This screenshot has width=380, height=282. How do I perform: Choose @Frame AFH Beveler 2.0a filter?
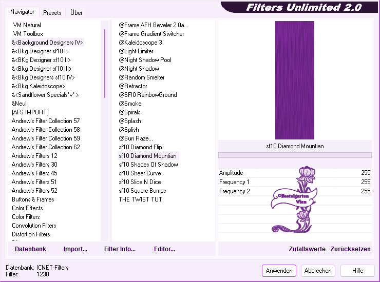154,25
